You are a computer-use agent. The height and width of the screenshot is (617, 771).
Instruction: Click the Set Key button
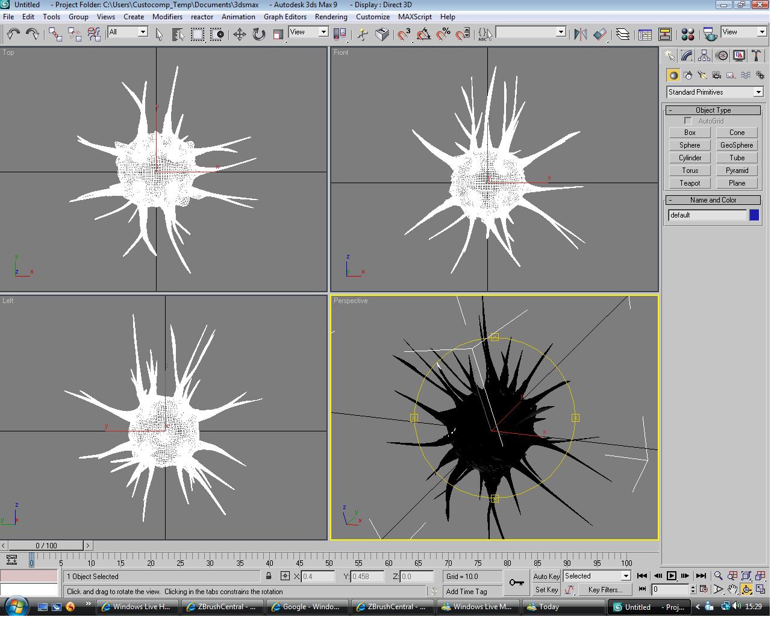click(546, 590)
